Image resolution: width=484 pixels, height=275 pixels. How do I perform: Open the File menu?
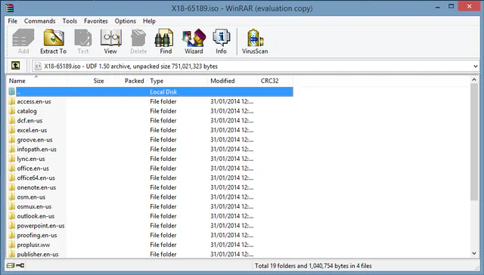[13, 21]
